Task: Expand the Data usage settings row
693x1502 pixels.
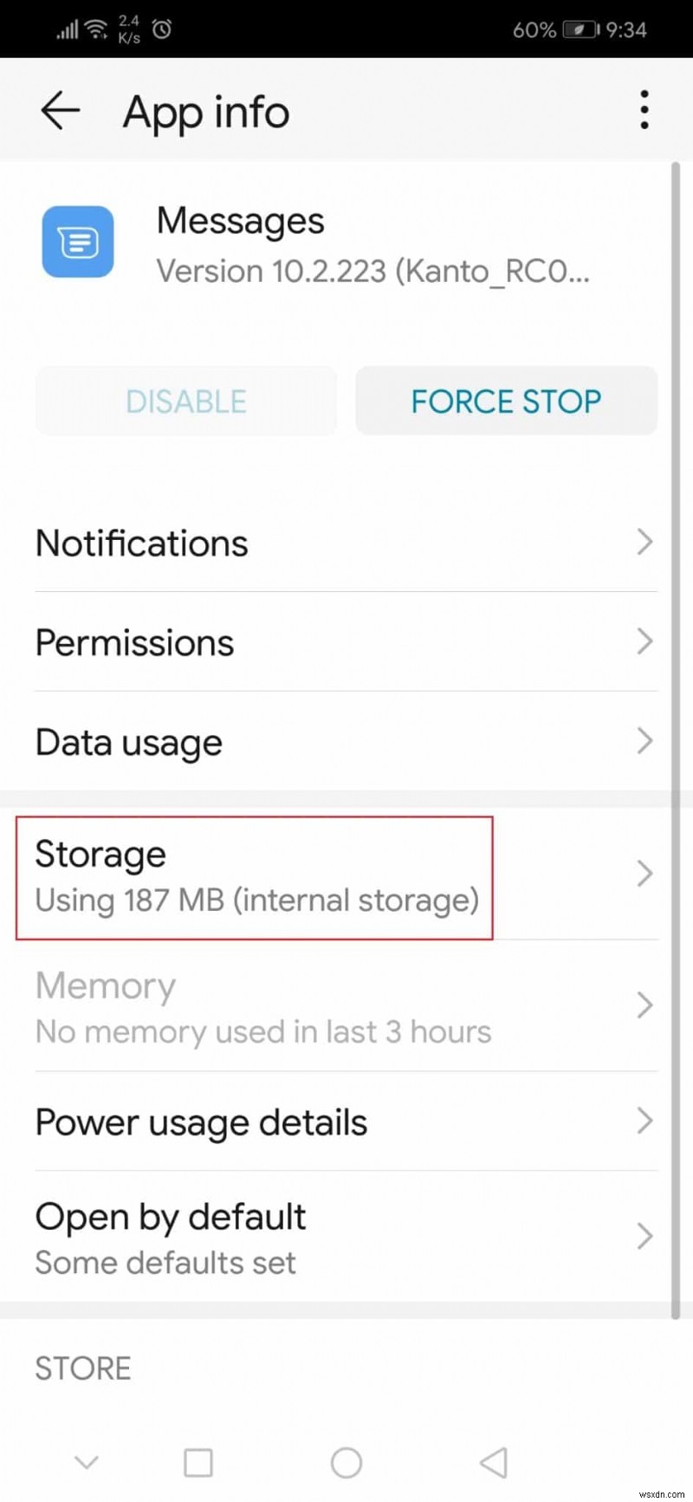Action: tap(346, 742)
